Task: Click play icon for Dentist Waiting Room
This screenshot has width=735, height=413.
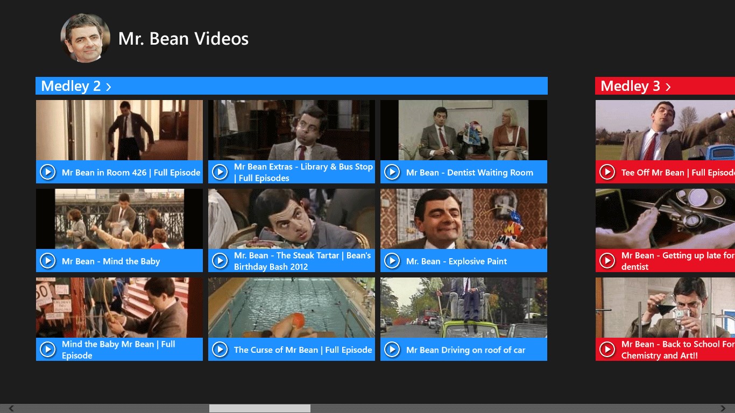Action: click(x=392, y=172)
